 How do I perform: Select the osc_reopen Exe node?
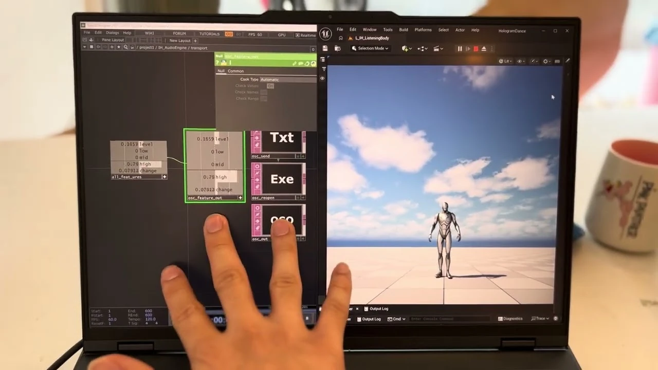point(279,181)
